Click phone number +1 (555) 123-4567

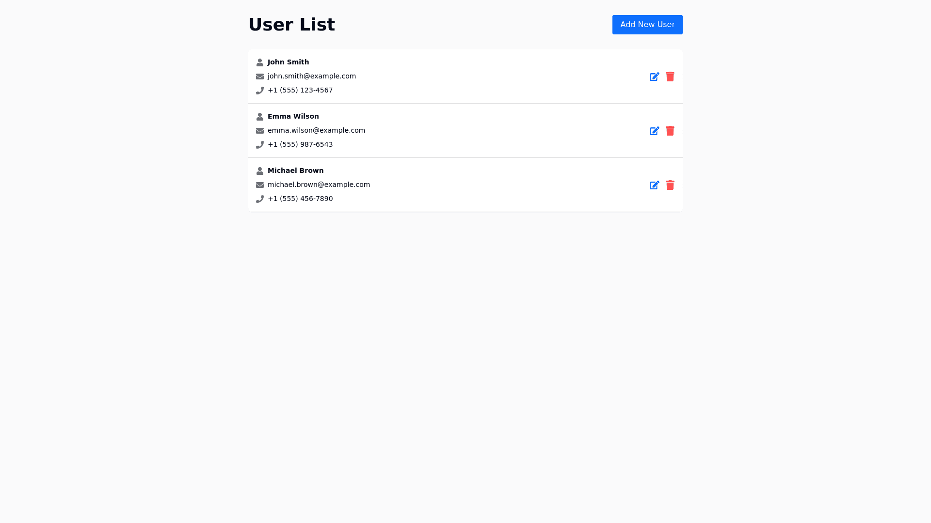tap(300, 90)
